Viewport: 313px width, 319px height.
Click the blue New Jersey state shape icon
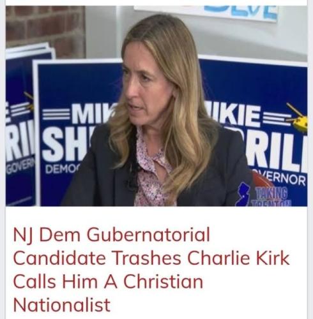[243, 194]
